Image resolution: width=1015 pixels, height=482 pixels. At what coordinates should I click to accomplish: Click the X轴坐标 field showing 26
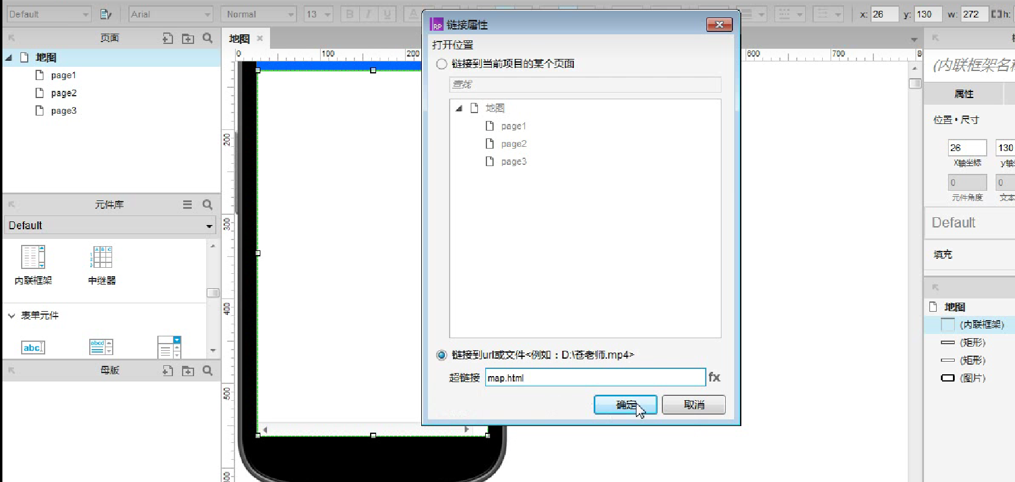point(967,147)
